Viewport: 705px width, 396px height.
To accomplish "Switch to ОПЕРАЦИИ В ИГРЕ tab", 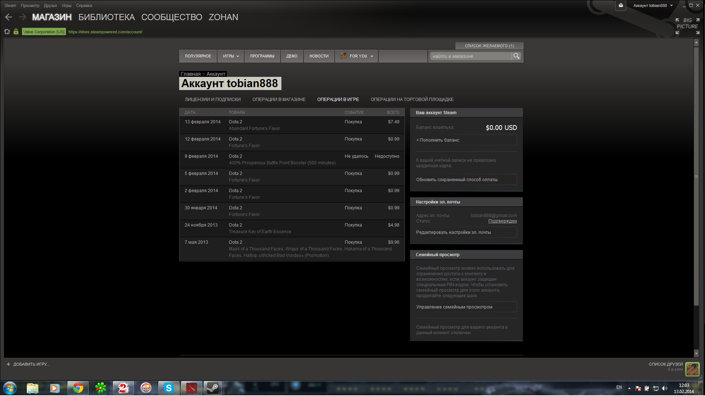I will [338, 100].
